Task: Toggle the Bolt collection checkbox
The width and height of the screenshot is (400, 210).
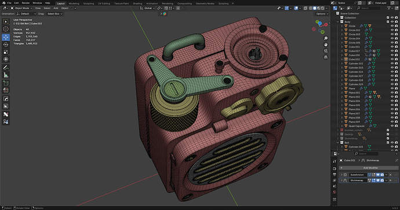Action: coord(388,142)
